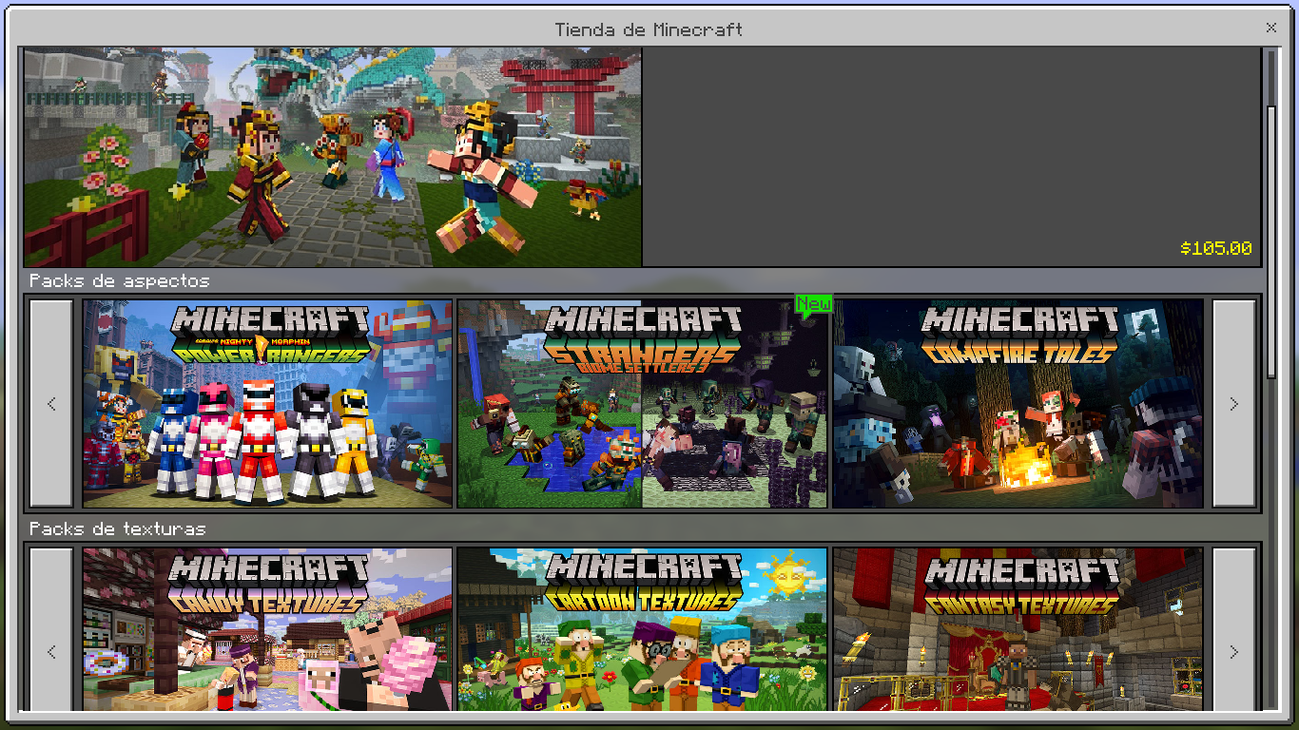Show next packs in Packs de aspectos

pos(1234,404)
